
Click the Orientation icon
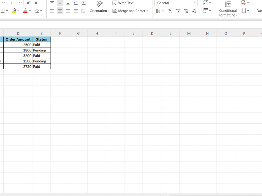[99, 4]
